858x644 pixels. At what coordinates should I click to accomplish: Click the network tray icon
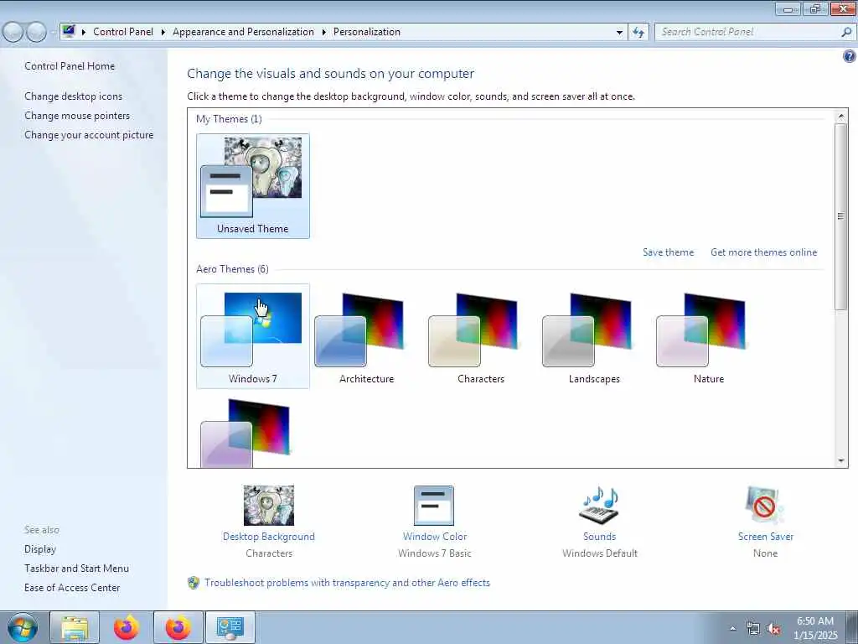[753, 629]
